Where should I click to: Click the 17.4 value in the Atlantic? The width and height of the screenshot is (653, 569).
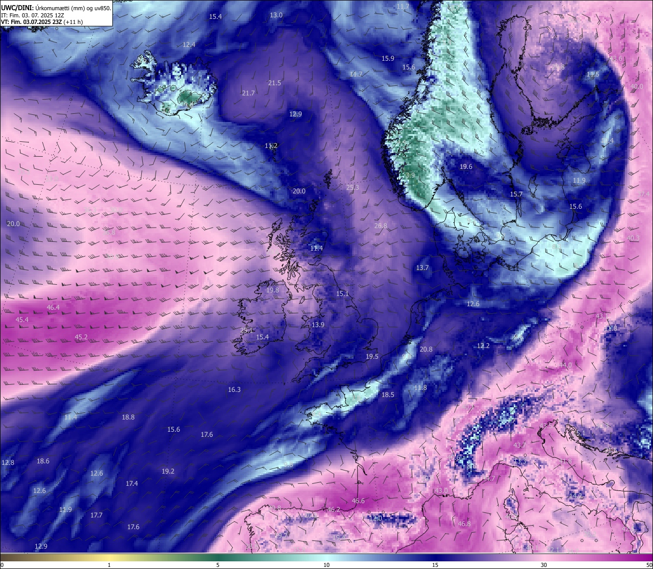[132, 484]
